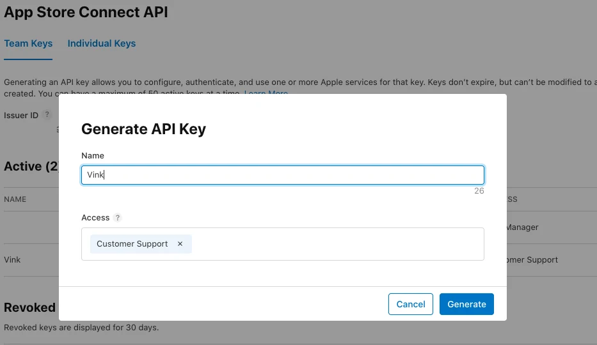597x345 pixels.
Task: Click the App Store Connect API heading
Action: [86, 12]
